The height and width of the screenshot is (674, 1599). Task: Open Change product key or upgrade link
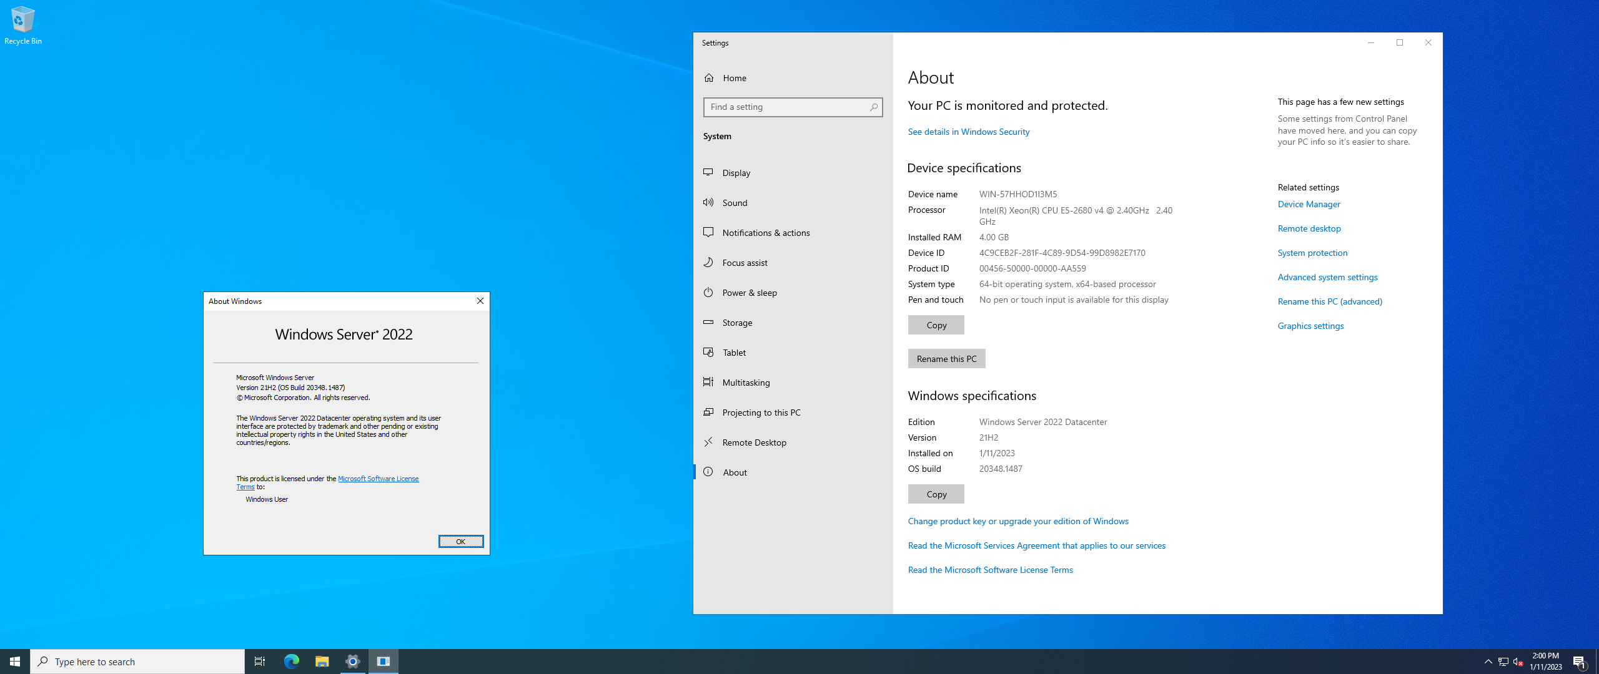pos(1018,521)
